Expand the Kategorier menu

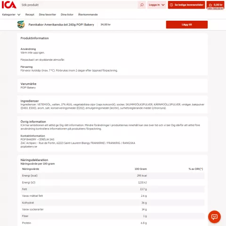click(x=11, y=15)
